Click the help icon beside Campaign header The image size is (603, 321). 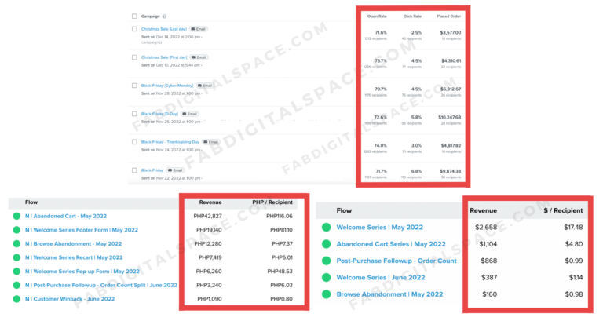tap(163, 15)
